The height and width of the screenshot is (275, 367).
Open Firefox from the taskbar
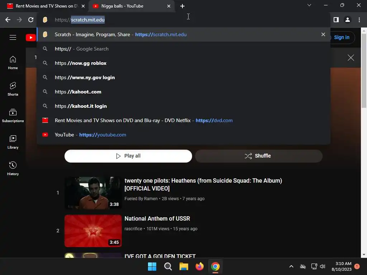coord(200,266)
